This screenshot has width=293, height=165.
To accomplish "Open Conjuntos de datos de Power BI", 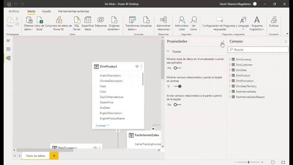I will [x=59, y=23].
